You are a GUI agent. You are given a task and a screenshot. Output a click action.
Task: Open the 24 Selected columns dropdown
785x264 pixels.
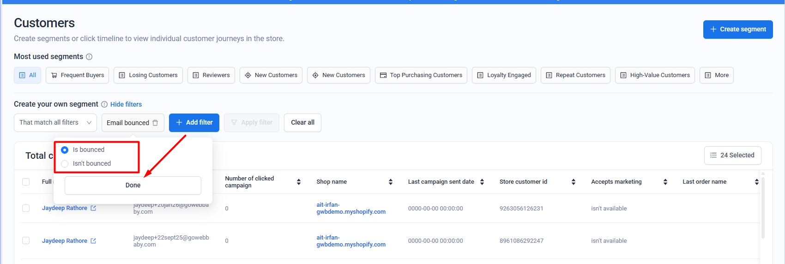tap(732, 156)
